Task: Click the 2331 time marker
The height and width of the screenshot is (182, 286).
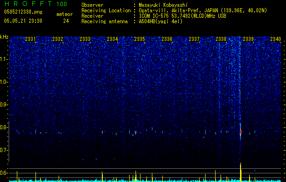Action: [x=30, y=39]
